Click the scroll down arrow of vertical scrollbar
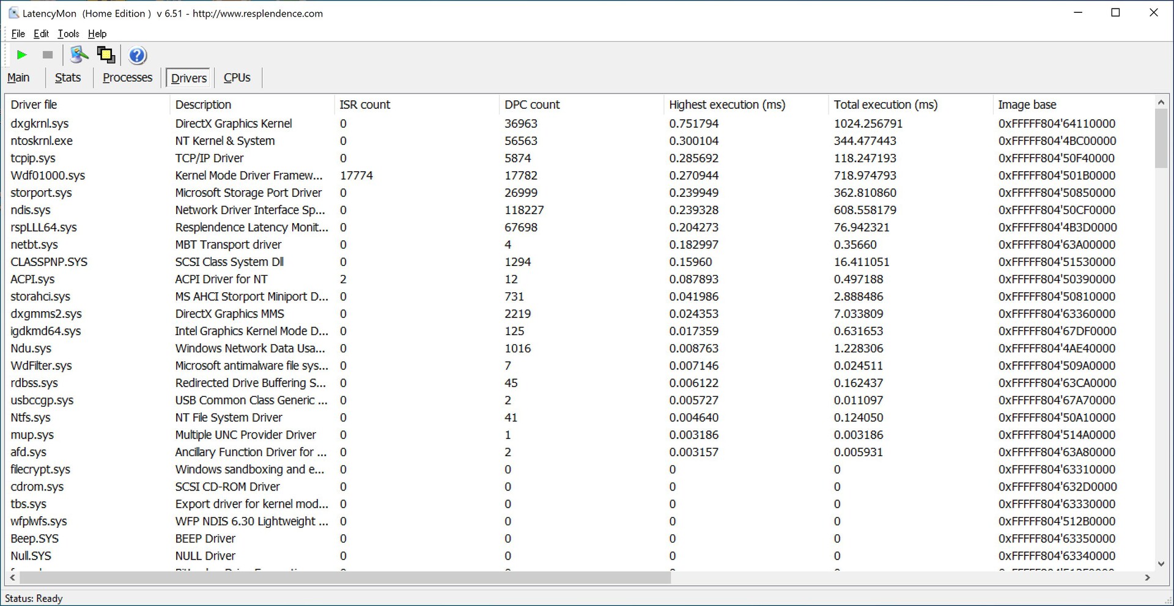The height and width of the screenshot is (606, 1174). pyautogui.click(x=1161, y=564)
